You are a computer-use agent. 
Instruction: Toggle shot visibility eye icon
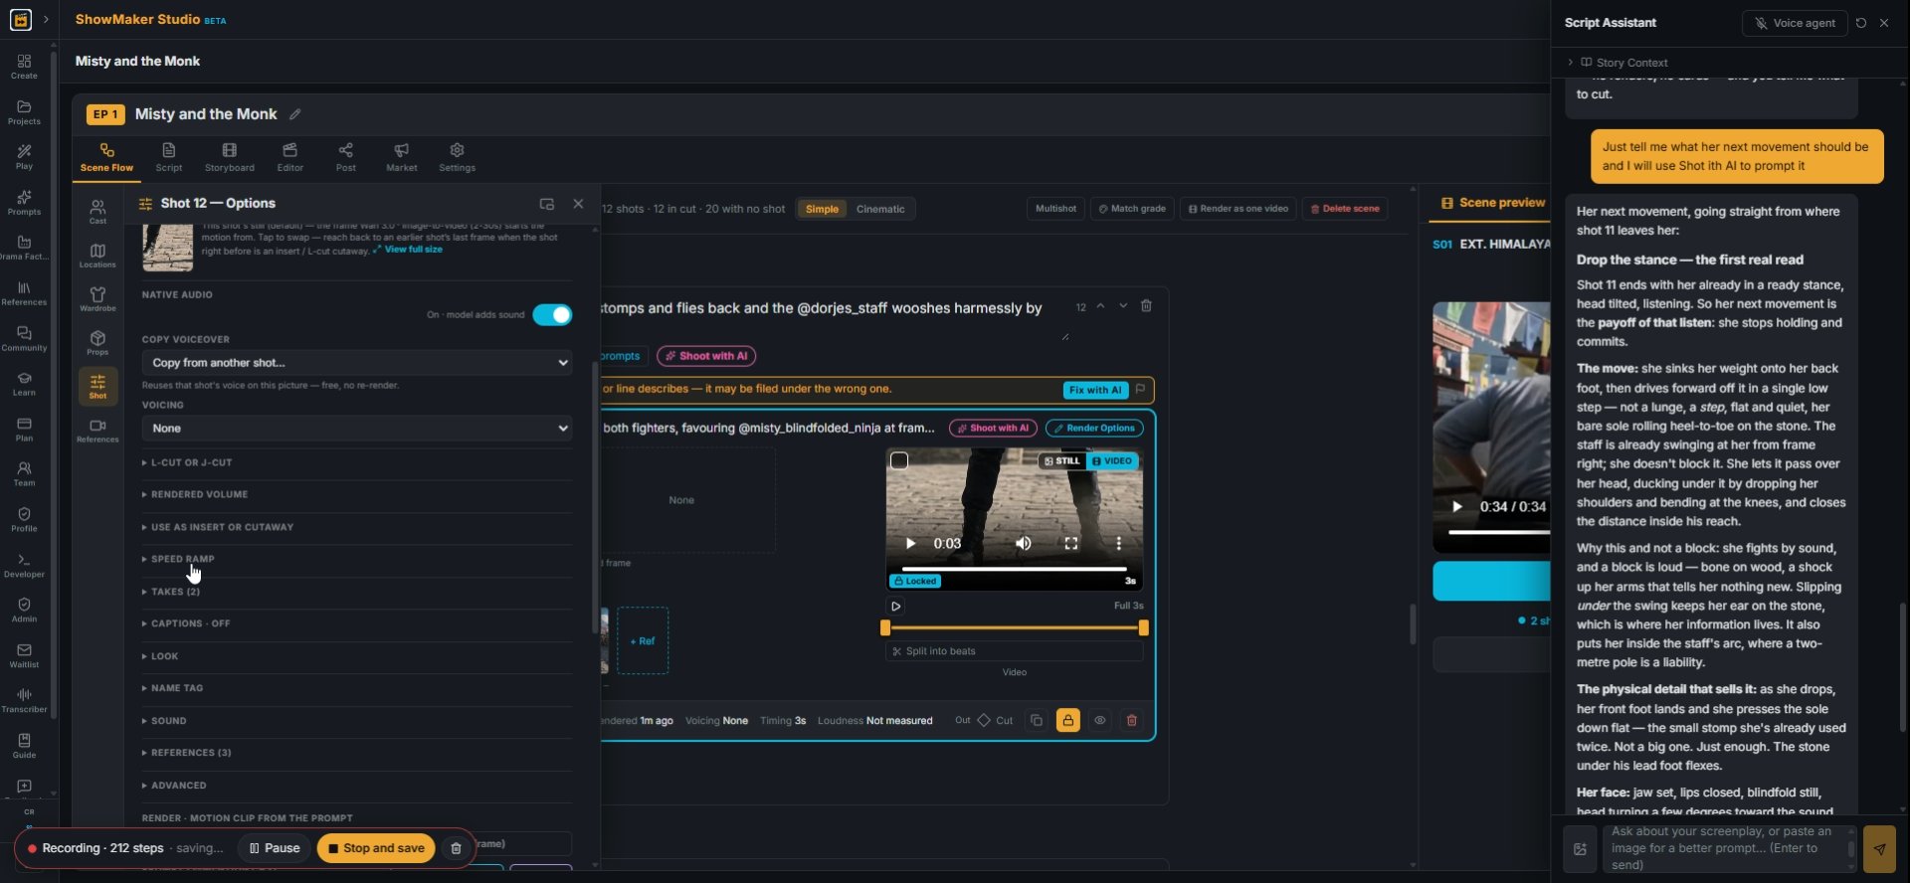tap(1099, 721)
